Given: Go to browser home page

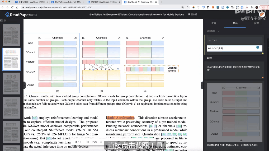Looking at the screenshot, I should pos(17,7).
